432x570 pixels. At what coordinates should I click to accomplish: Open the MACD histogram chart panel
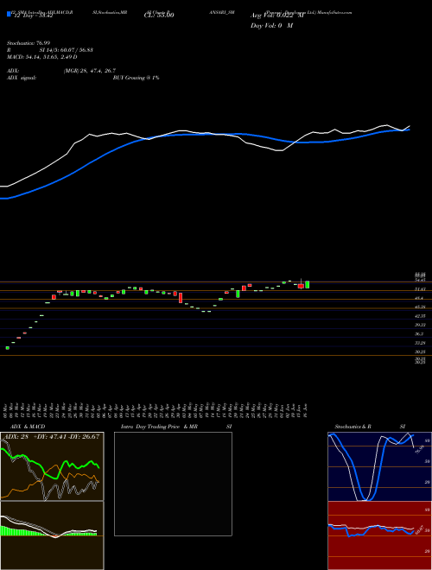(x=52, y=535)
